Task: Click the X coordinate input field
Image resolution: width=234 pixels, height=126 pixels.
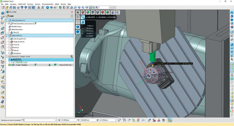Action: 69,120
